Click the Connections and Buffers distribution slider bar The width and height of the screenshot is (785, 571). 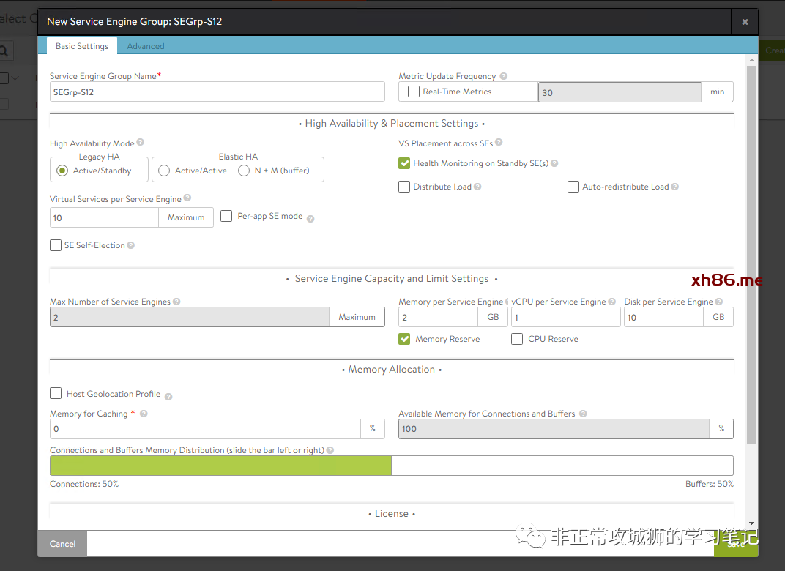(391, 466)
